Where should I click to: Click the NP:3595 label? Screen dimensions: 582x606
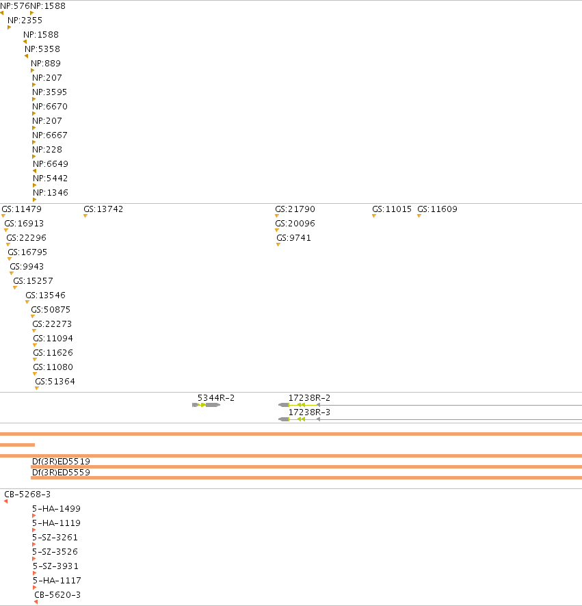tap(49, 92)
